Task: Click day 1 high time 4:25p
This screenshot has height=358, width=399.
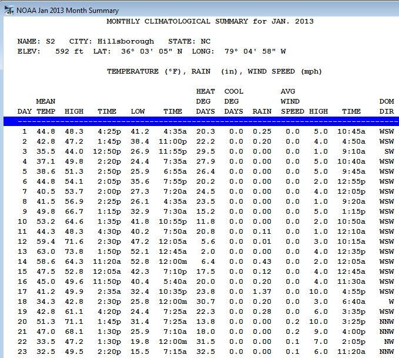Action: pyautogui.click(x=109, y=131)
